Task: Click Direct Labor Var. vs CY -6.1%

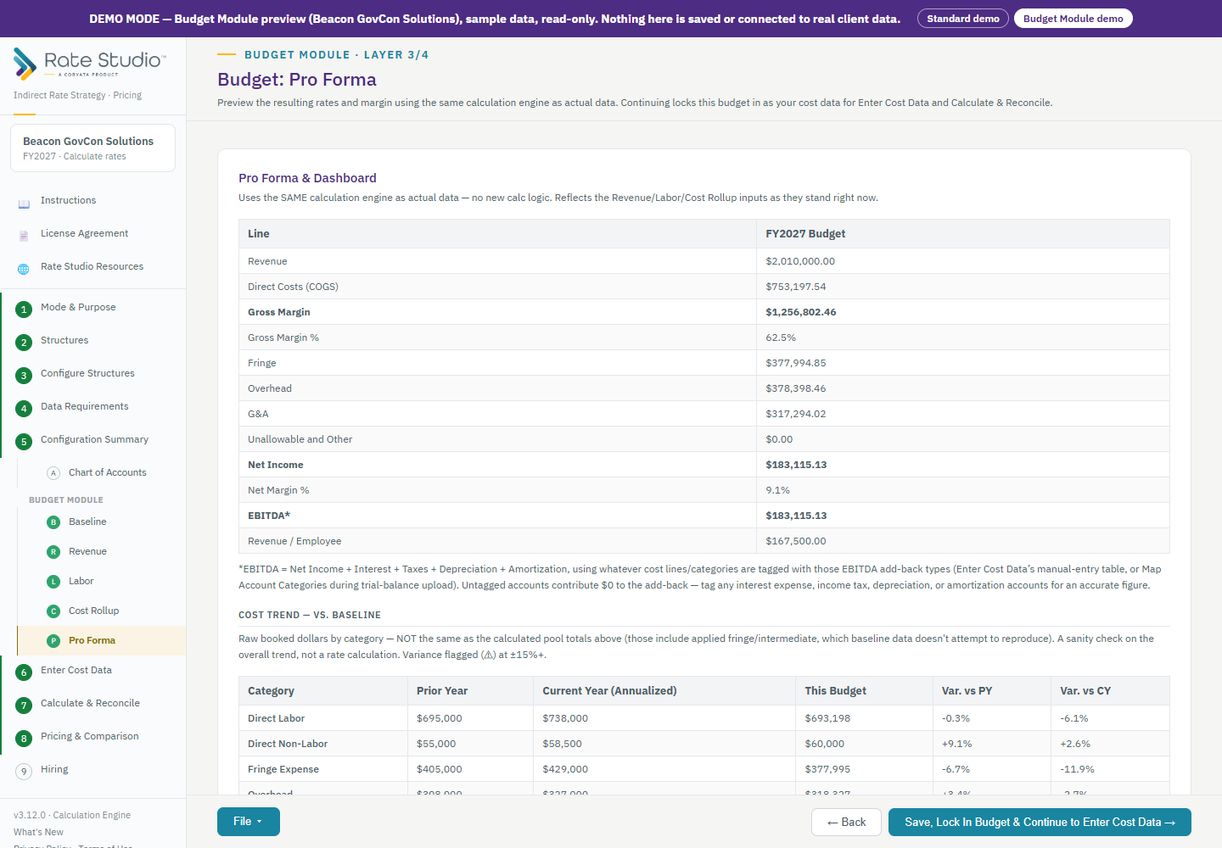Action: (x=1073, y=718)
